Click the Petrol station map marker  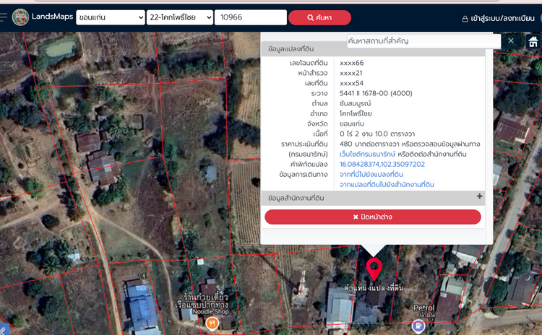point(418,326)
